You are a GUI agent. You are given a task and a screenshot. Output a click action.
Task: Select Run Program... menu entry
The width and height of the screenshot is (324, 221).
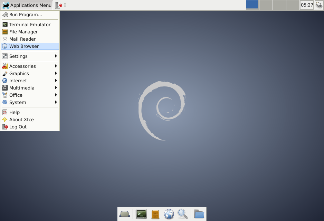tap(30, 14)
